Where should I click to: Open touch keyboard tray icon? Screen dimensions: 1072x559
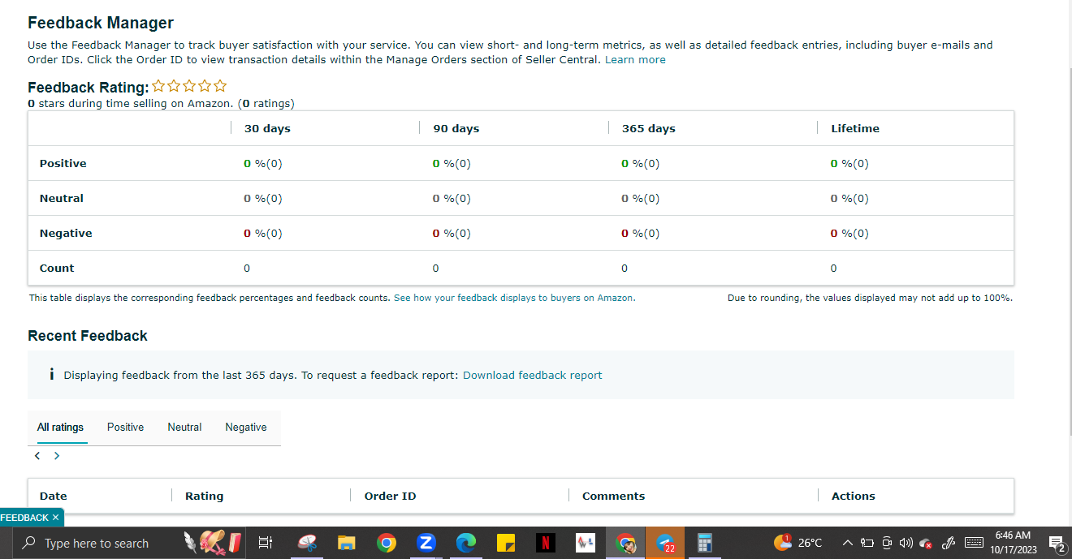point(973,543)
